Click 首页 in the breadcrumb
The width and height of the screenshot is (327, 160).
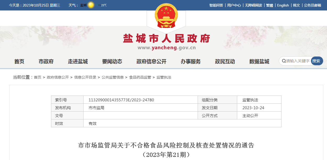point(37,77)
